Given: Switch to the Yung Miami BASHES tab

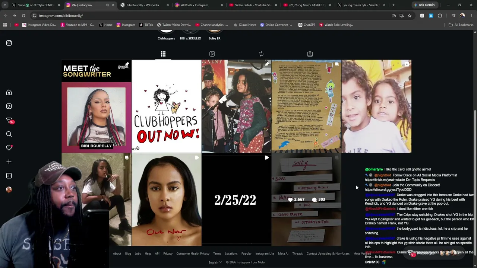Looking at the screenshot, I should [308, 5].
